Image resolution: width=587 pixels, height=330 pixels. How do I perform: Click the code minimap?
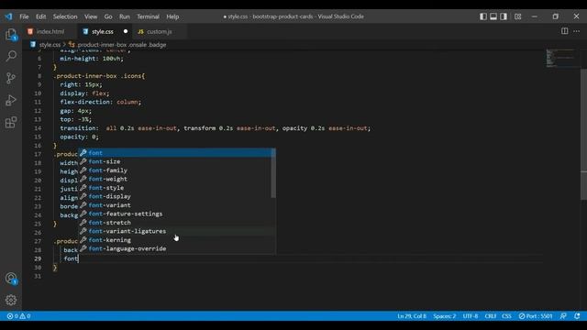point(561,58)
